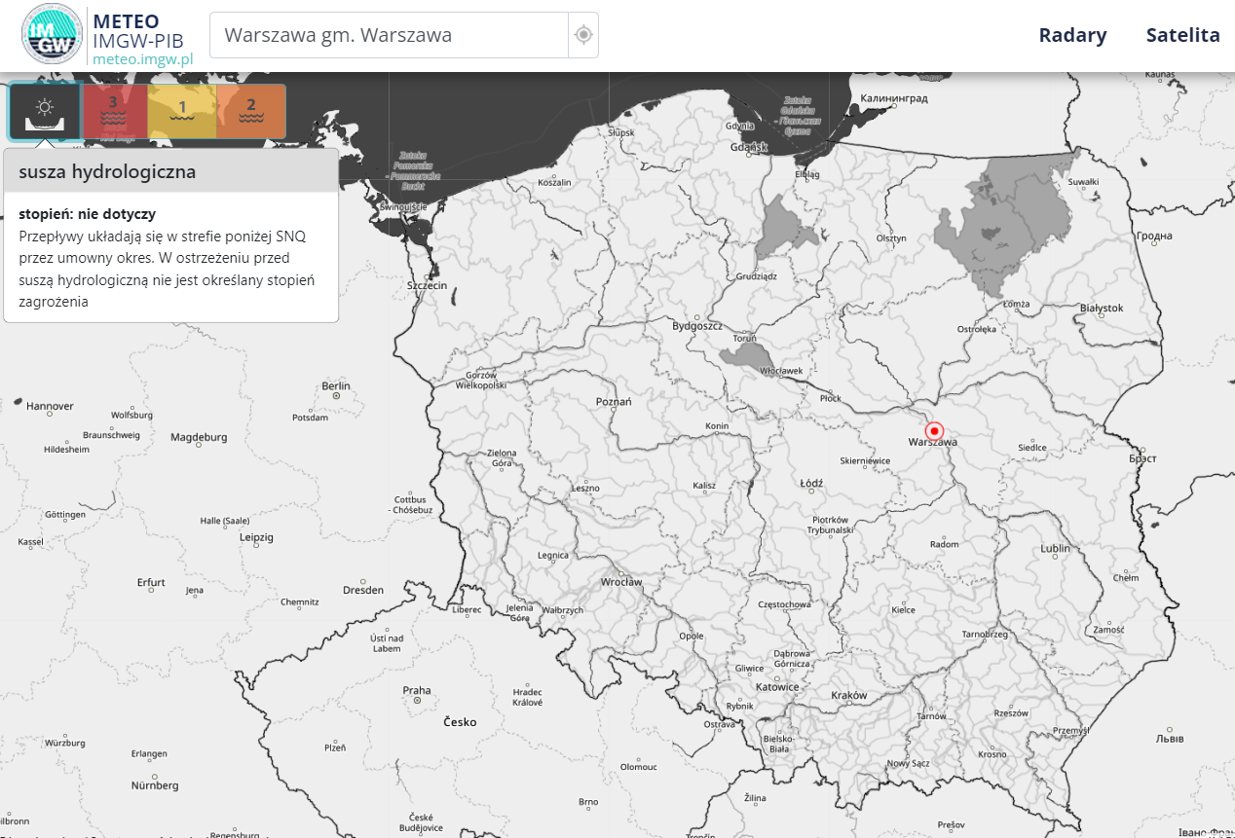The height and width of the screenshot is (838, 1235).
Task: Open the Radary menu item
Action: pos(1072,35)
